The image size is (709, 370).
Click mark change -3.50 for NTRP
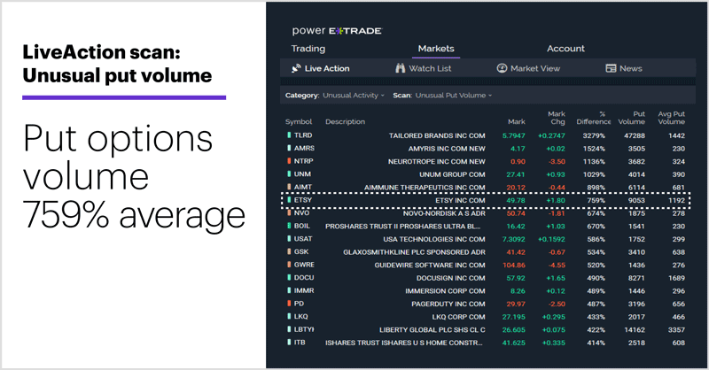pyautogui.click(x=557, y=162)
